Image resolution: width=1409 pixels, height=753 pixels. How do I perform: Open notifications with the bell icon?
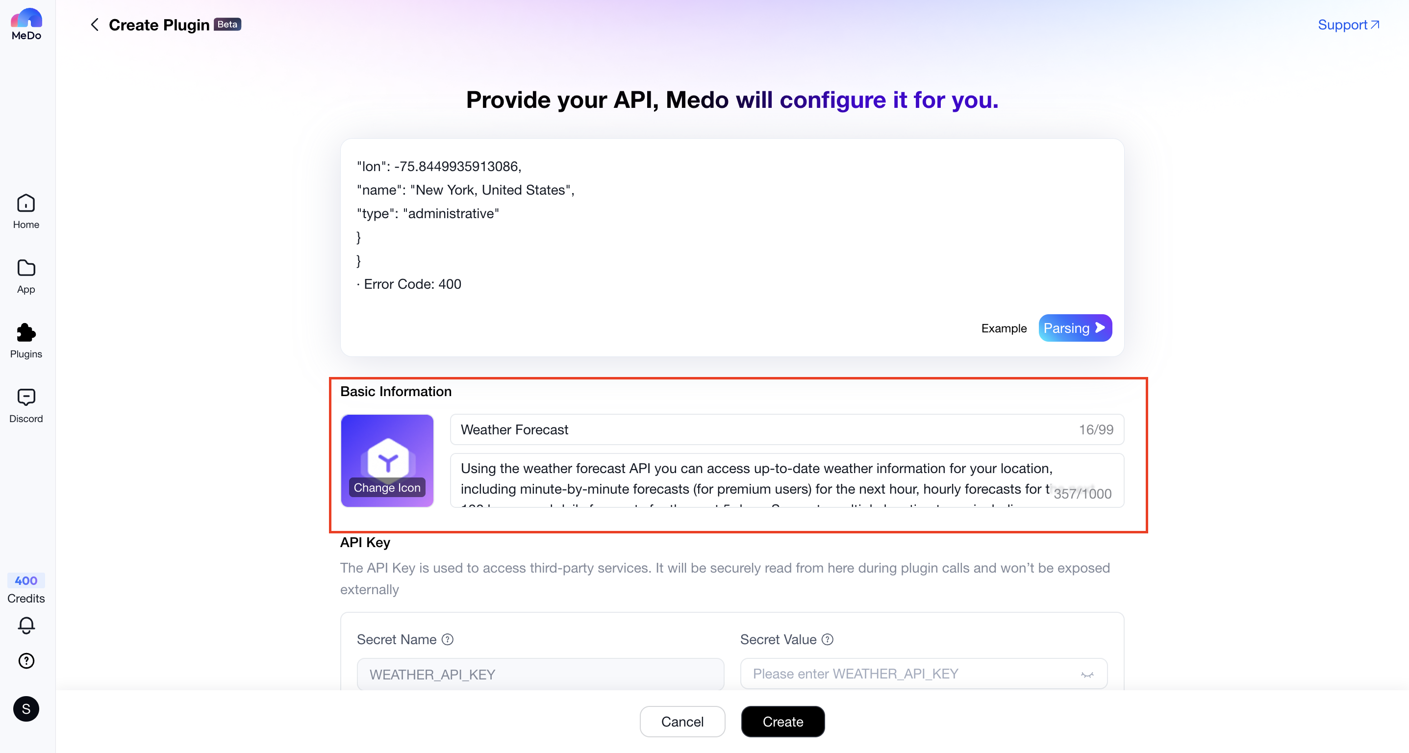click(25, 625)
